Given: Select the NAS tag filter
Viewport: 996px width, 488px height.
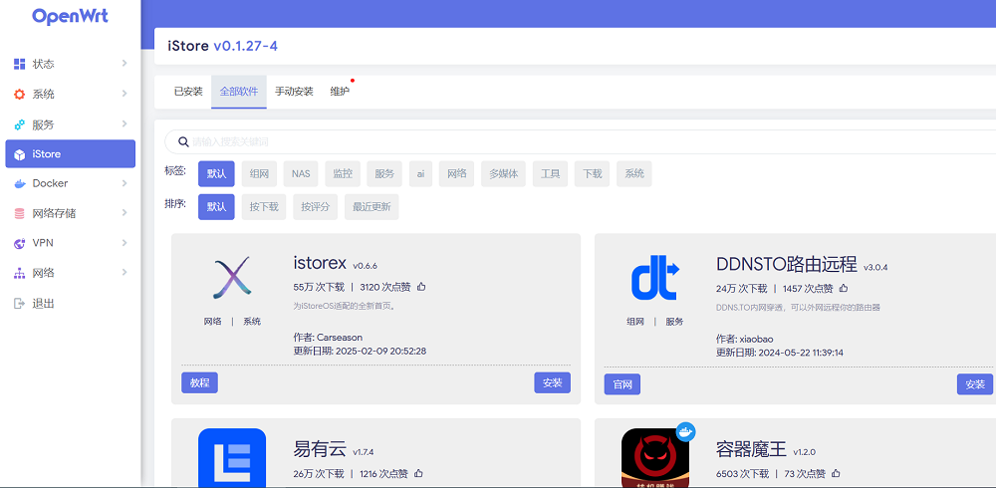Looking at the screenshot, I should pos(301,173).
